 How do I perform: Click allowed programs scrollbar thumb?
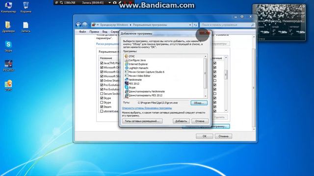coord(226,75)
